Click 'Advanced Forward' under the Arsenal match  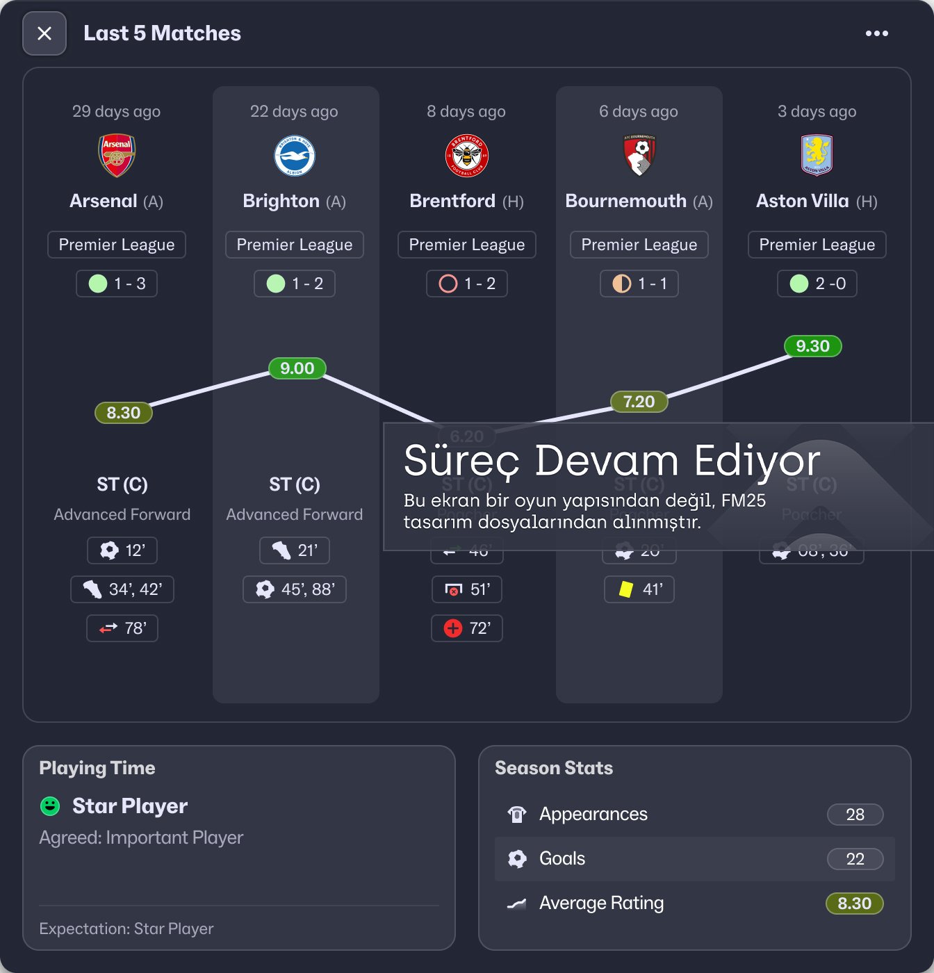pyautogui.click(x=122, y=514)
